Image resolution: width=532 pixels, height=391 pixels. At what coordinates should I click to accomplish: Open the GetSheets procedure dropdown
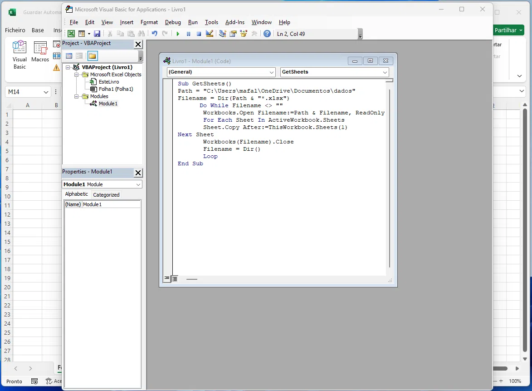pyautogui.click(x=385, y=72)
